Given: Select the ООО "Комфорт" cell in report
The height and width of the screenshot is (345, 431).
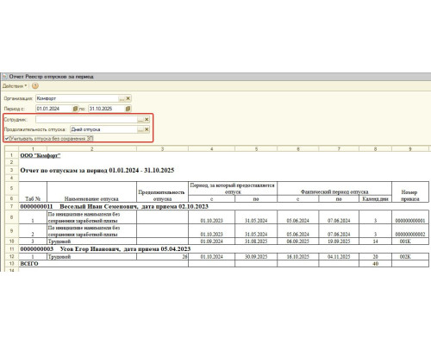Looking at the screenshot, I should tap(41, 155).
